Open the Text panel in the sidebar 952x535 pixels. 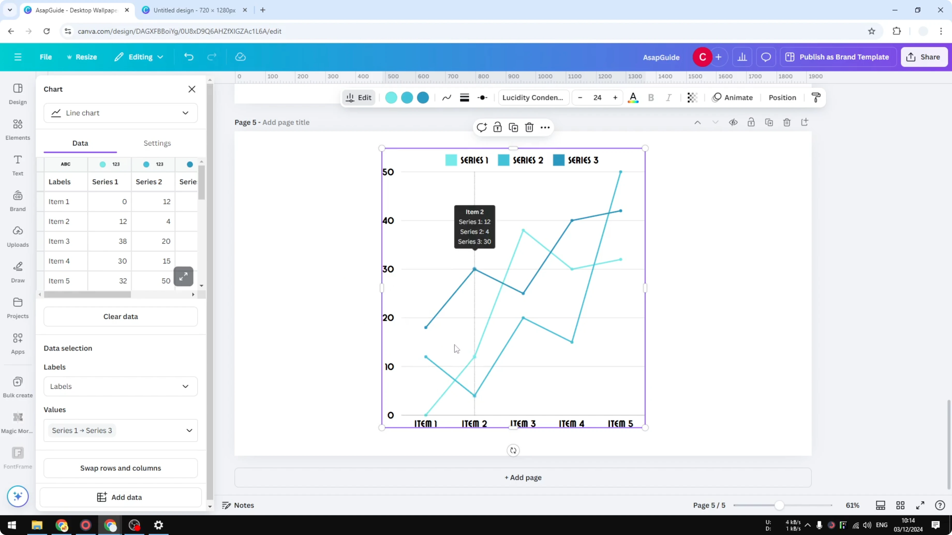tap(17, 165)
